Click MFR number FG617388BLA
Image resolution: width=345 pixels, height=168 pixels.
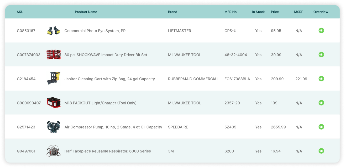click(x=237, y=79)
